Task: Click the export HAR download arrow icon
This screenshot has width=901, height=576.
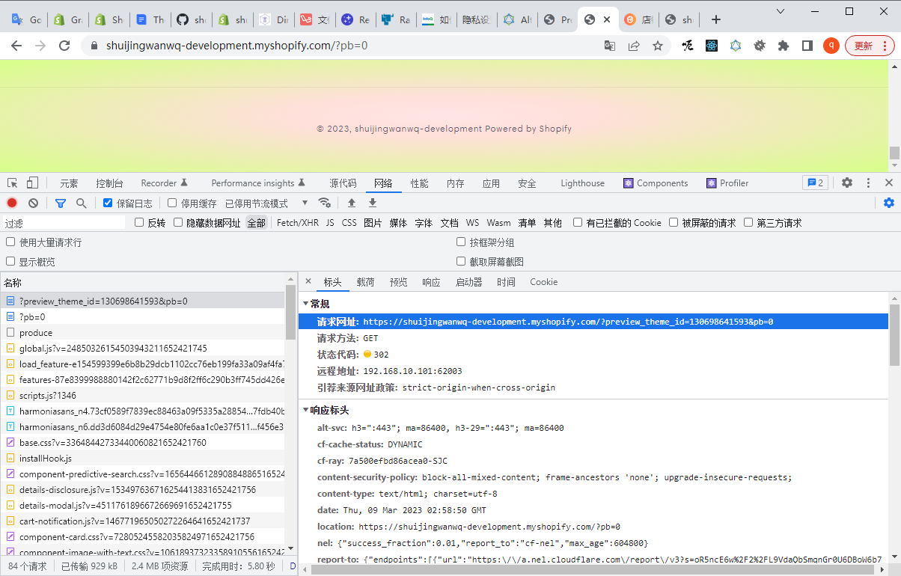Action: (372, 203)
